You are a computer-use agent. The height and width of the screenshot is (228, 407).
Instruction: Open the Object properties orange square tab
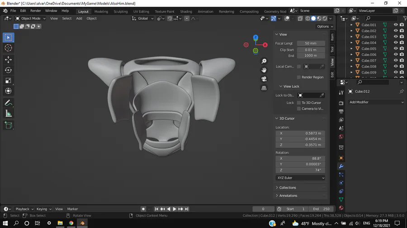341,158
